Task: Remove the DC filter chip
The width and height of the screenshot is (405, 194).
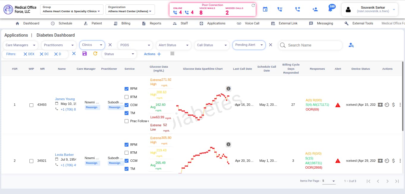Action: 42,54
